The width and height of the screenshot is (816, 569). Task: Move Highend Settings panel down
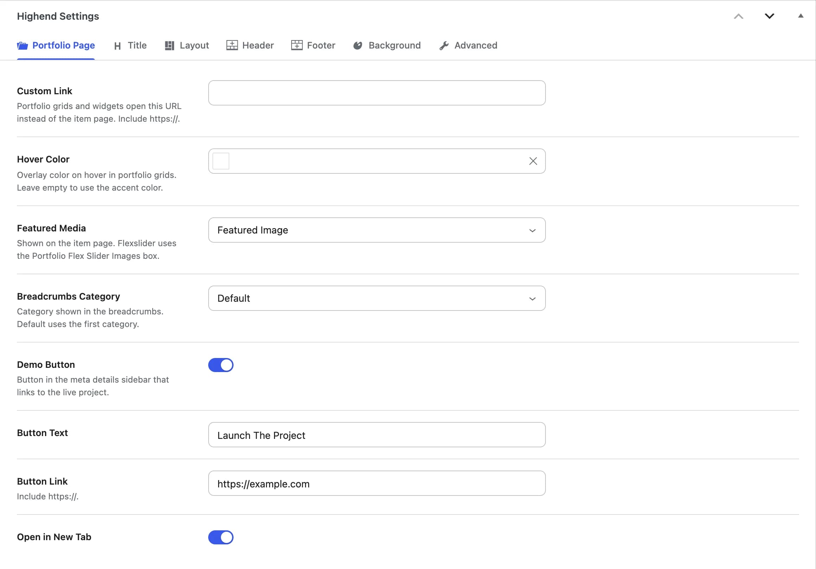click(770, 16)
